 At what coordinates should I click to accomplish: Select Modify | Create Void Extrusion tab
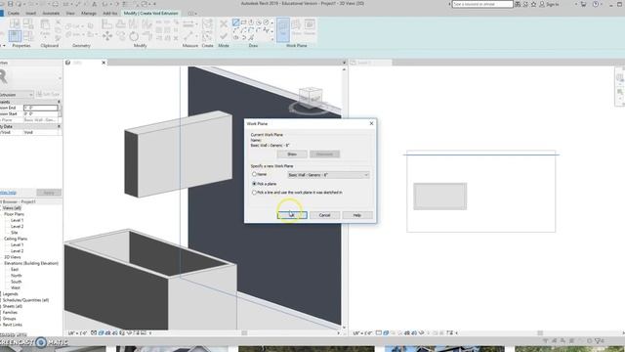click(x=150, y=13)
